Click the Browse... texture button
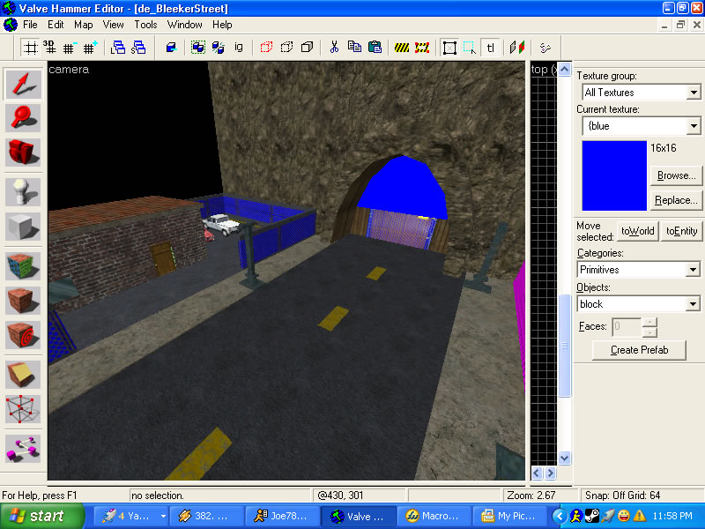Image resolution: width=705 pixels, height=529 pixels. [676, 175]
